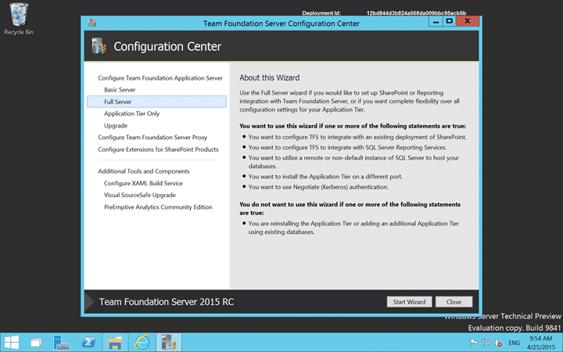This screenshot has width=563, height=352.
Task: Click the Action Center flag tray icon
Action: pos(474,343)
